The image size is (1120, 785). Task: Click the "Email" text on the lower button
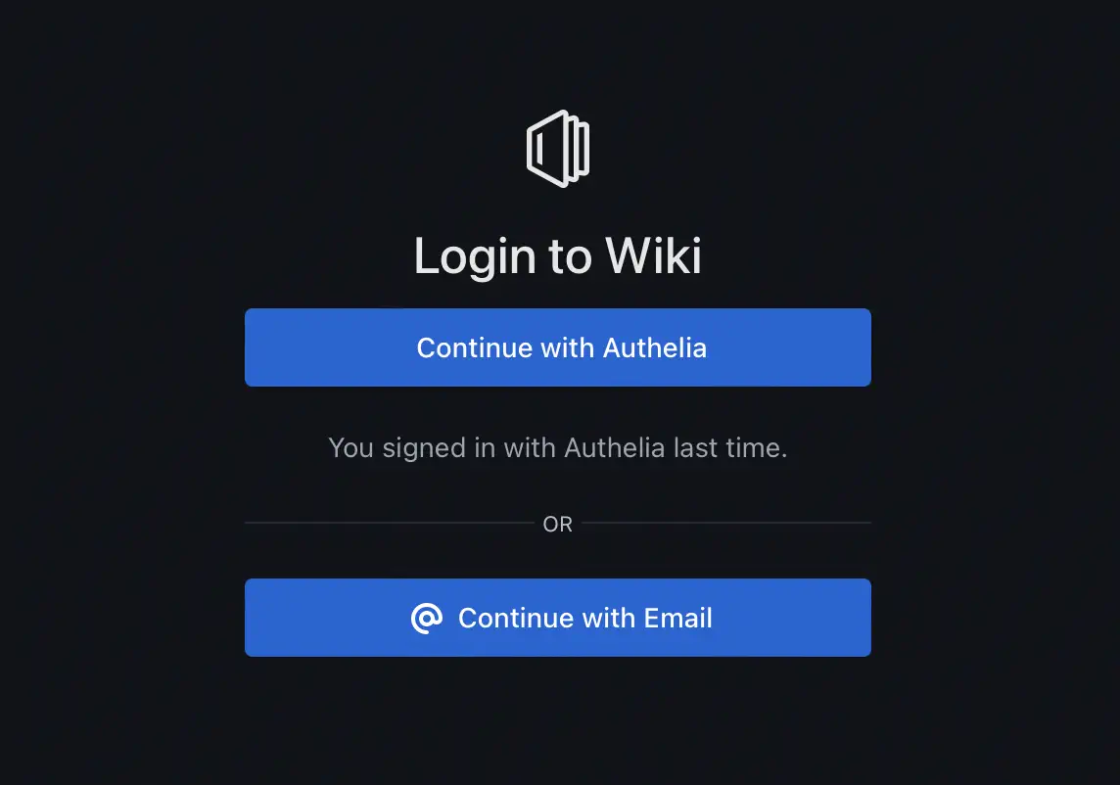[x=677, y=619]
